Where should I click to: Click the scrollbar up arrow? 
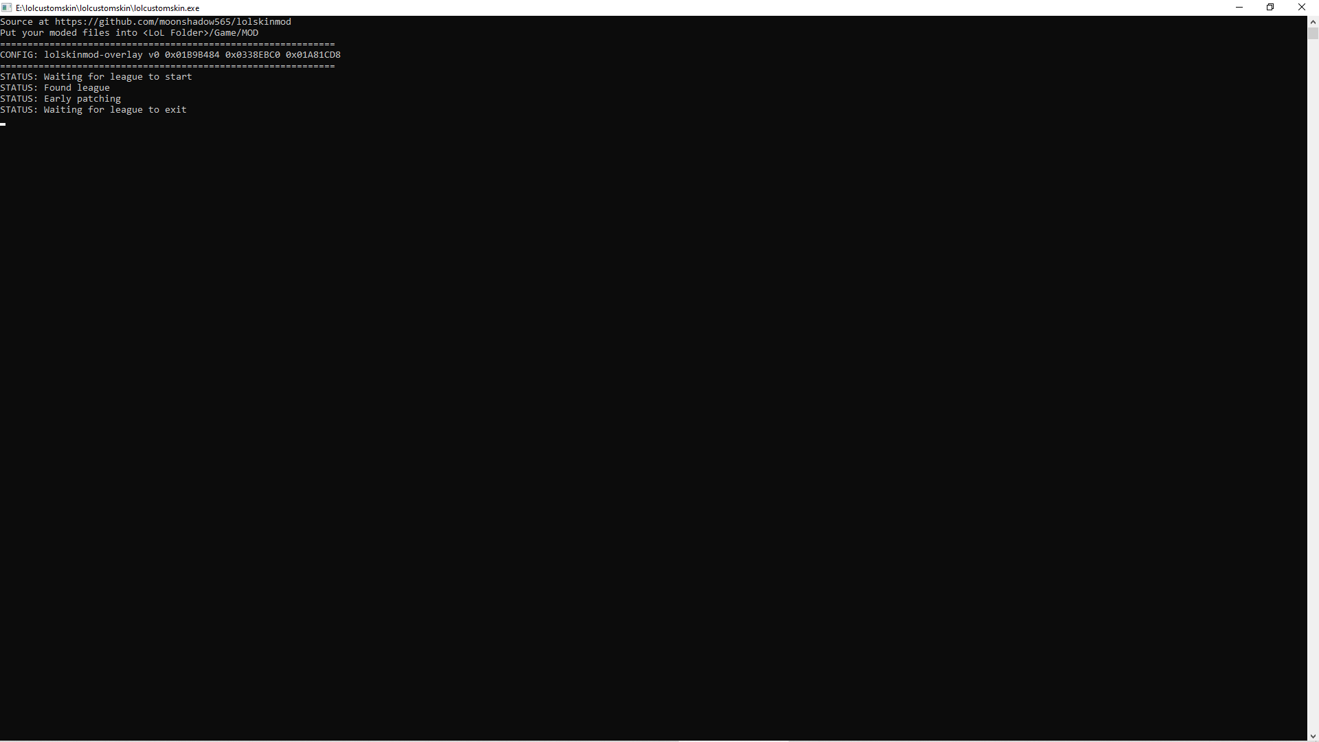click(x=1313, y=21)
